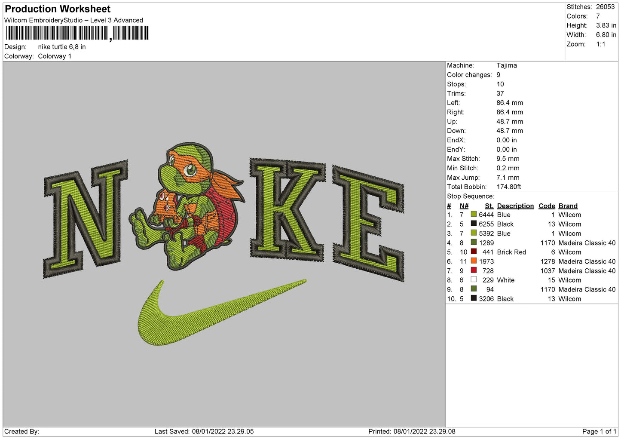Click the black swatch for stop 10
The width and height of the screenshot is (621, 439).
coord(474,298)
